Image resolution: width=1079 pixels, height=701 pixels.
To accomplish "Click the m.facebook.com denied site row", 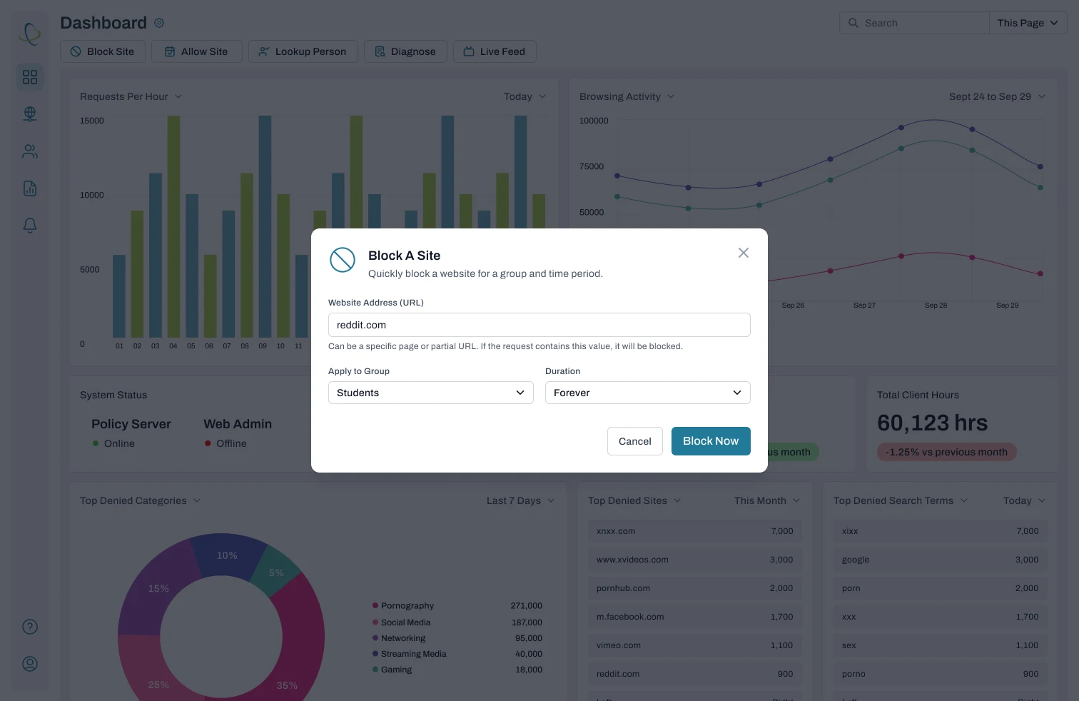I will pos(695,617).
